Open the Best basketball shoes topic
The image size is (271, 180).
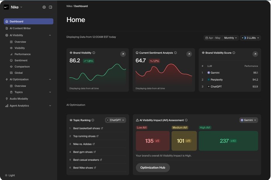[86, 128]
